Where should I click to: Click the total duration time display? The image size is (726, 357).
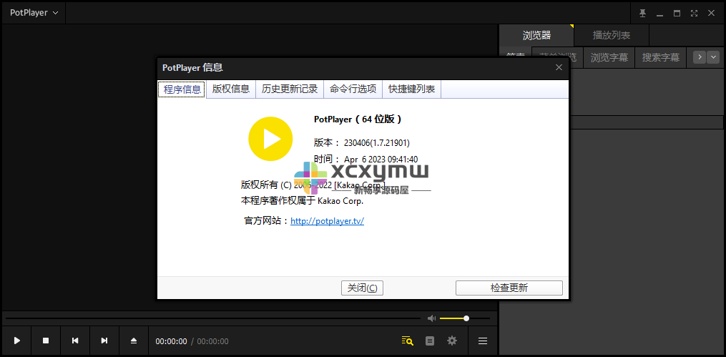pyautogui.click(x=212, y=341)
